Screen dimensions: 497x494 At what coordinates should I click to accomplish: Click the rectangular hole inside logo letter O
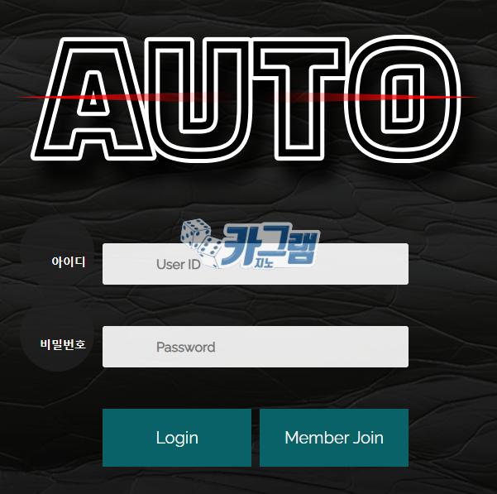(x=403, y=98)
